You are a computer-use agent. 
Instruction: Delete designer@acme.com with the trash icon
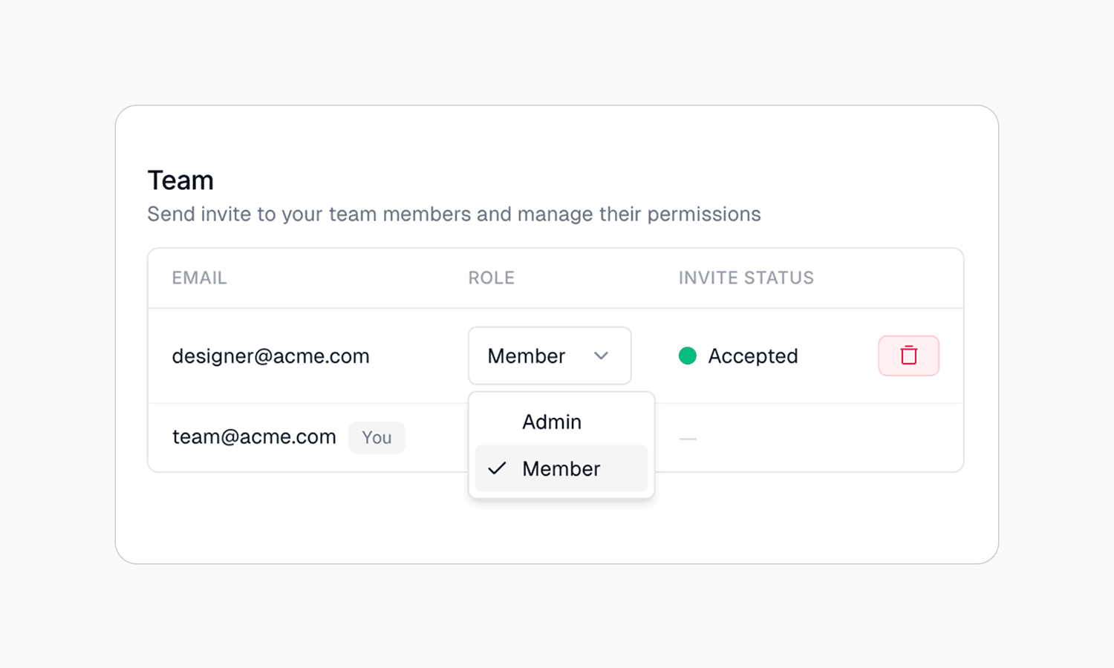908,356
